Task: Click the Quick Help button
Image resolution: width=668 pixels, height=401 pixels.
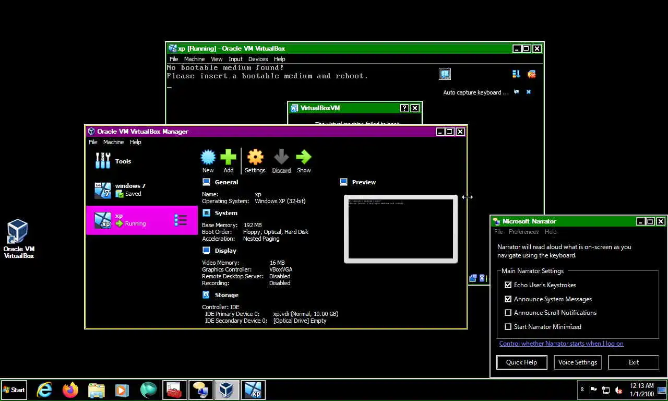Action: [521, 362]
